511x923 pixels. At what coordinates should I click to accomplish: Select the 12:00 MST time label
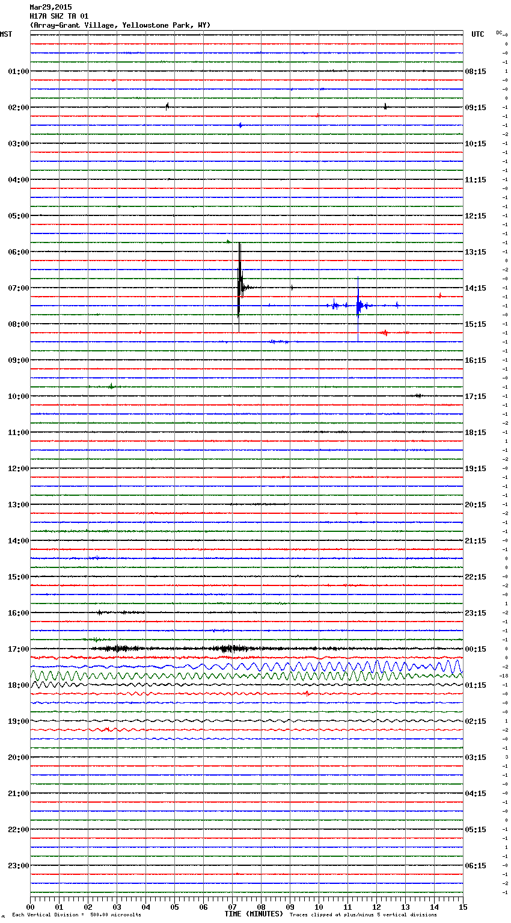pos(18,469)
